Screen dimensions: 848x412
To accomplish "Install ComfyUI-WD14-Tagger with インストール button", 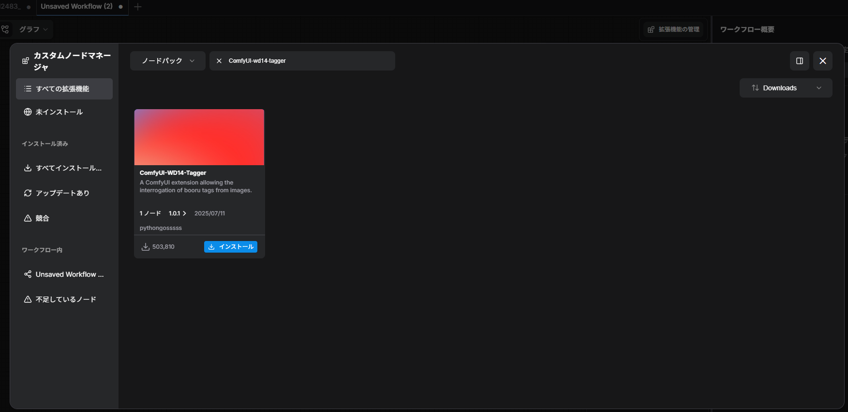I will 231,247.
